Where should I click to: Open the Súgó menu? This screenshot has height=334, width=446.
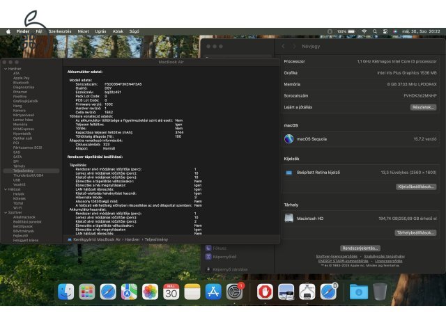(x=134, y=31)
